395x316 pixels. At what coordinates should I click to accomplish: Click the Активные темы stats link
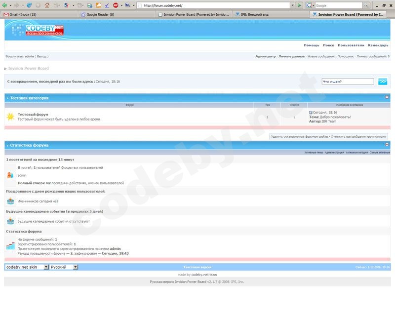(x=314, y=153)
